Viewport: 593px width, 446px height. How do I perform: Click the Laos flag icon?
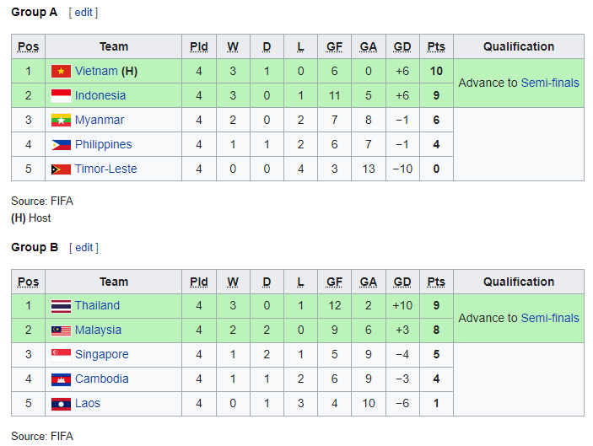click(61, 404)
